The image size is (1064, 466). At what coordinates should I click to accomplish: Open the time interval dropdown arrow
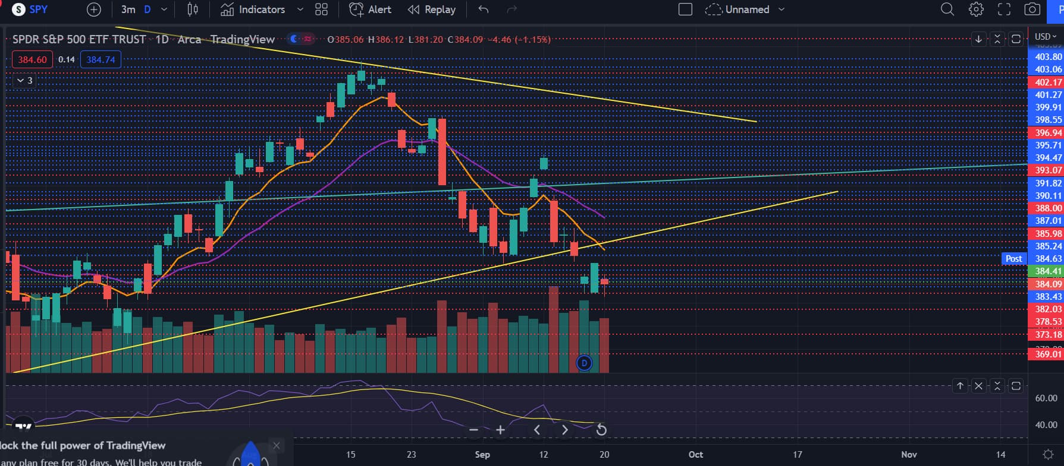click(164, 9)
